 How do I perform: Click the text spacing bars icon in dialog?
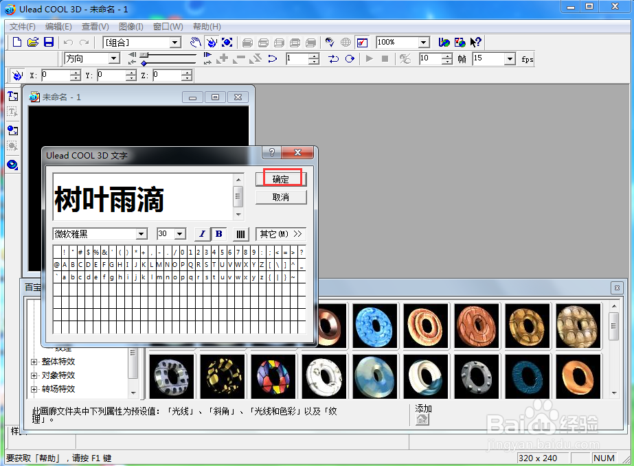240,234
